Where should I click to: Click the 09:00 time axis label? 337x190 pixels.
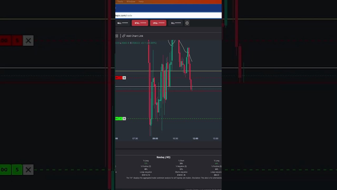point(155,139)
